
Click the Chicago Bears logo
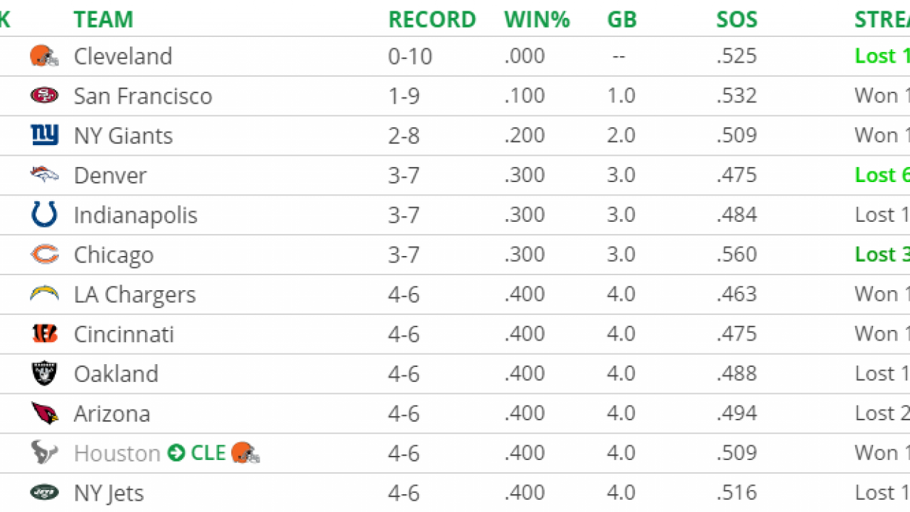pyautogui.click(x=44, y=255)
